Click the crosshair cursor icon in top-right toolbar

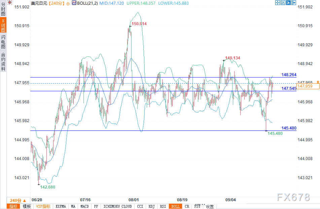(278, 3)
